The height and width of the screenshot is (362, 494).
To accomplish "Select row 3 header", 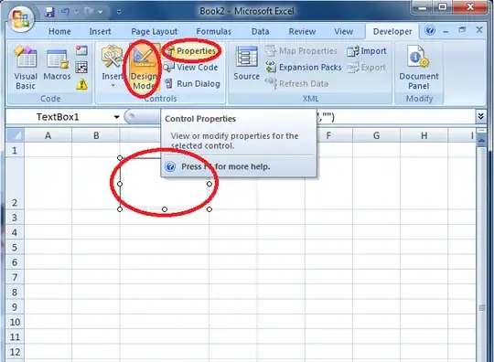I will 15,218.
